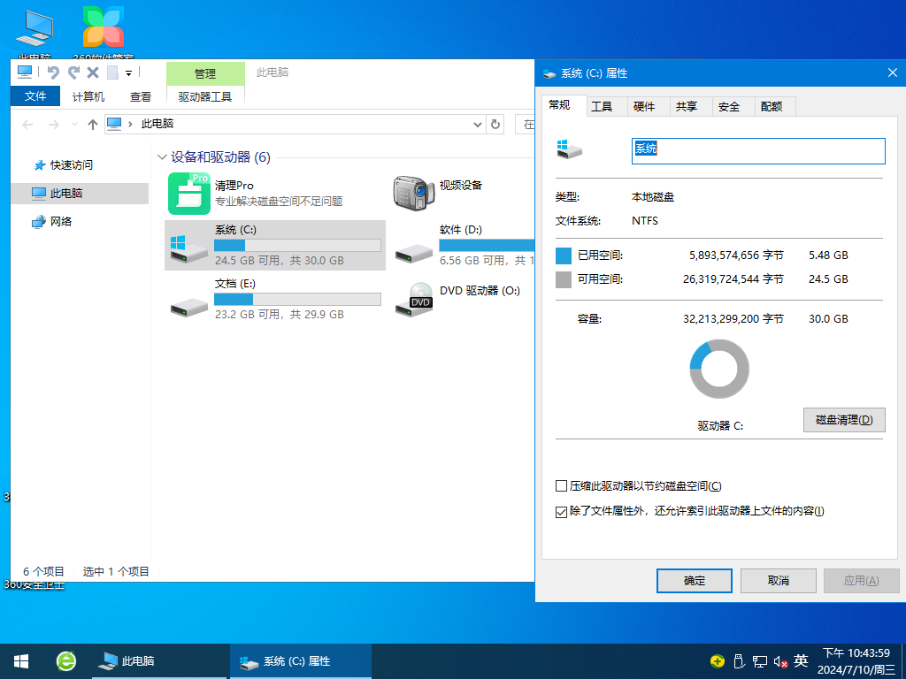Uncheck allow indexing of file contents

click(x=561, y=510)
